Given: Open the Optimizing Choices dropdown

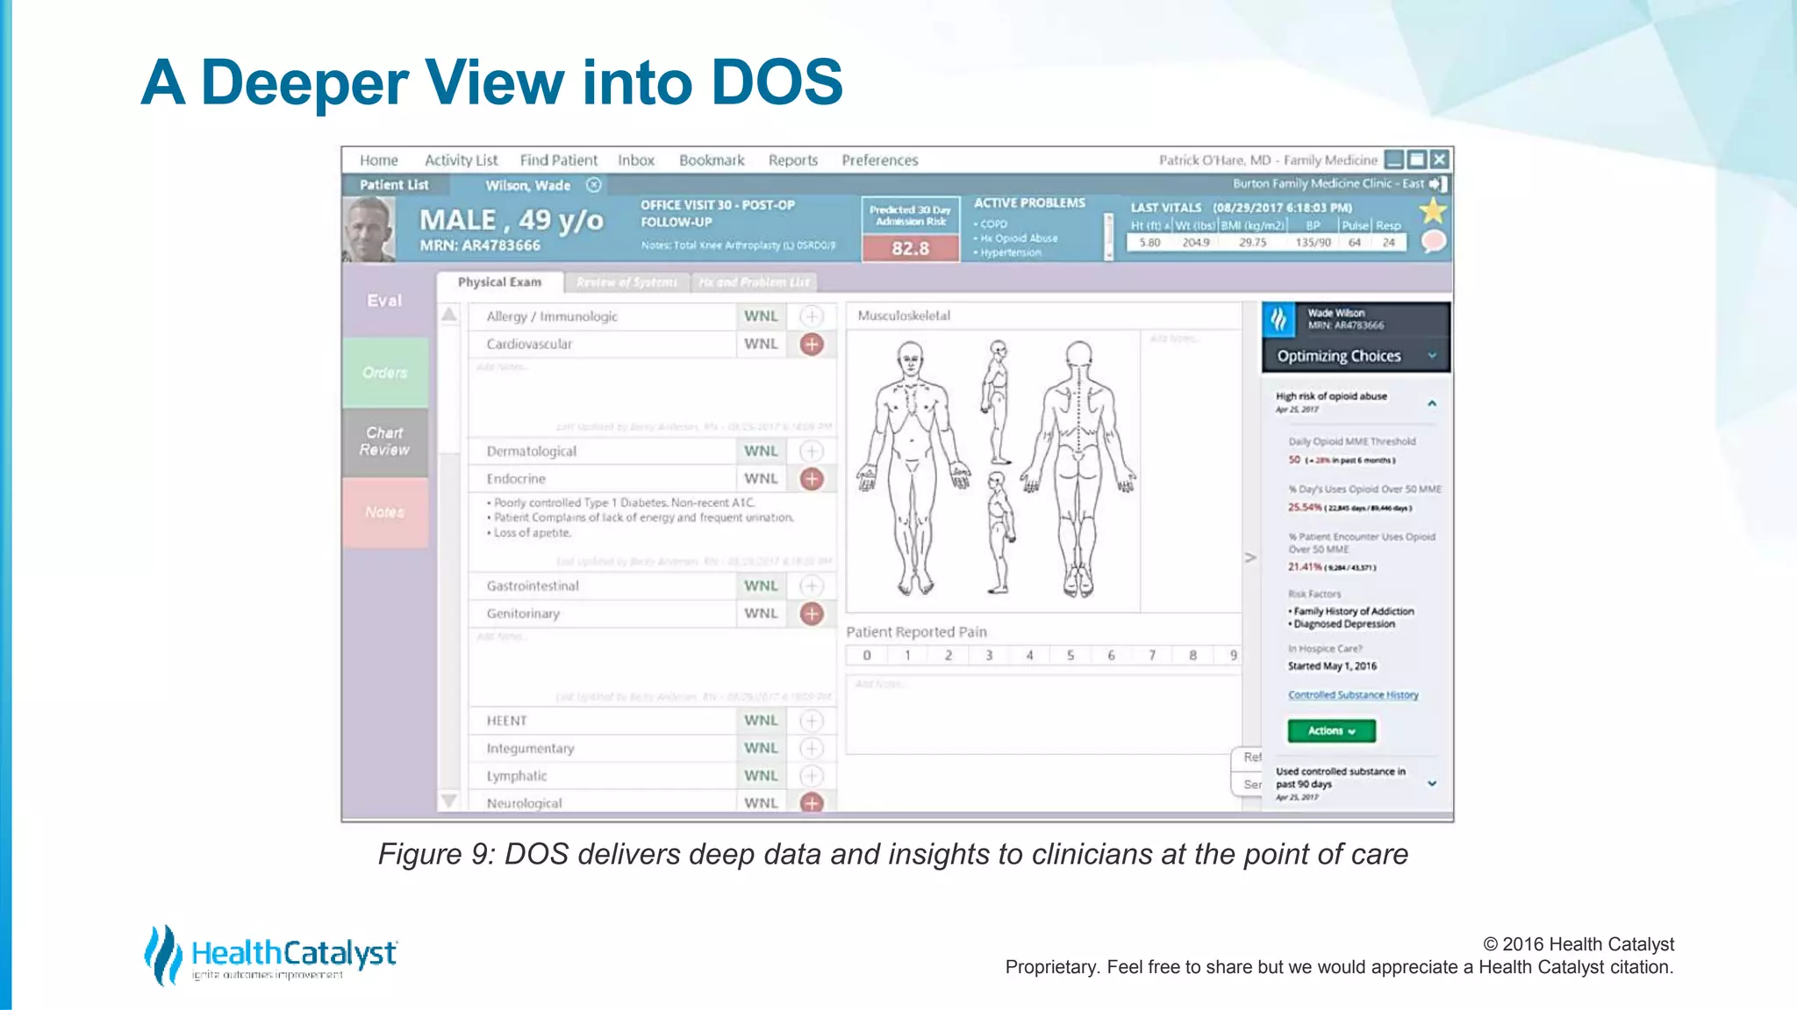Looking at the screenshot, I should click(x=1356, y=356).
